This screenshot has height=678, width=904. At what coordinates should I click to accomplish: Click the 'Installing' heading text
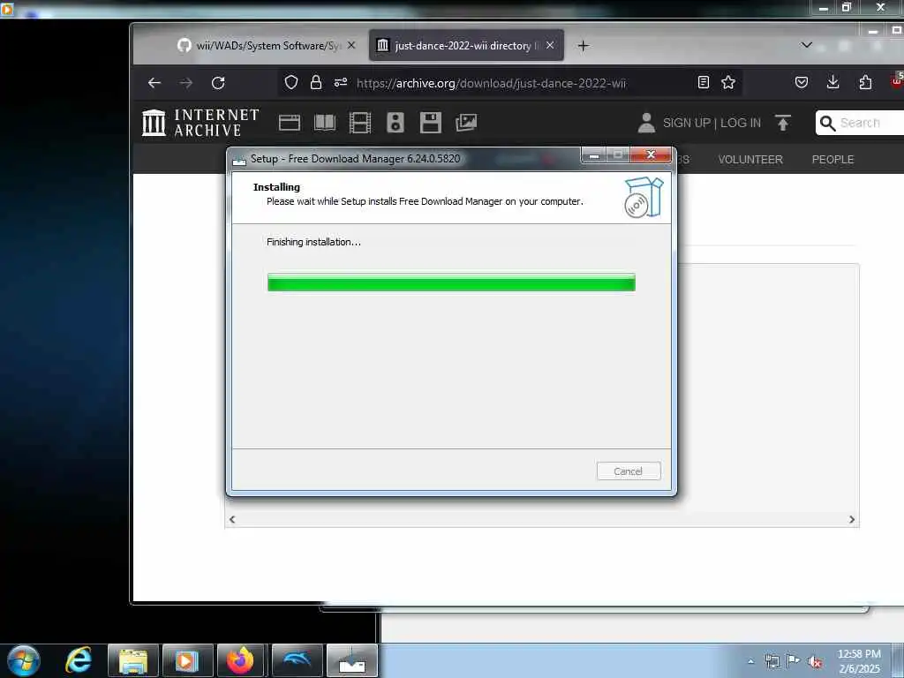(x=276, y=187)
